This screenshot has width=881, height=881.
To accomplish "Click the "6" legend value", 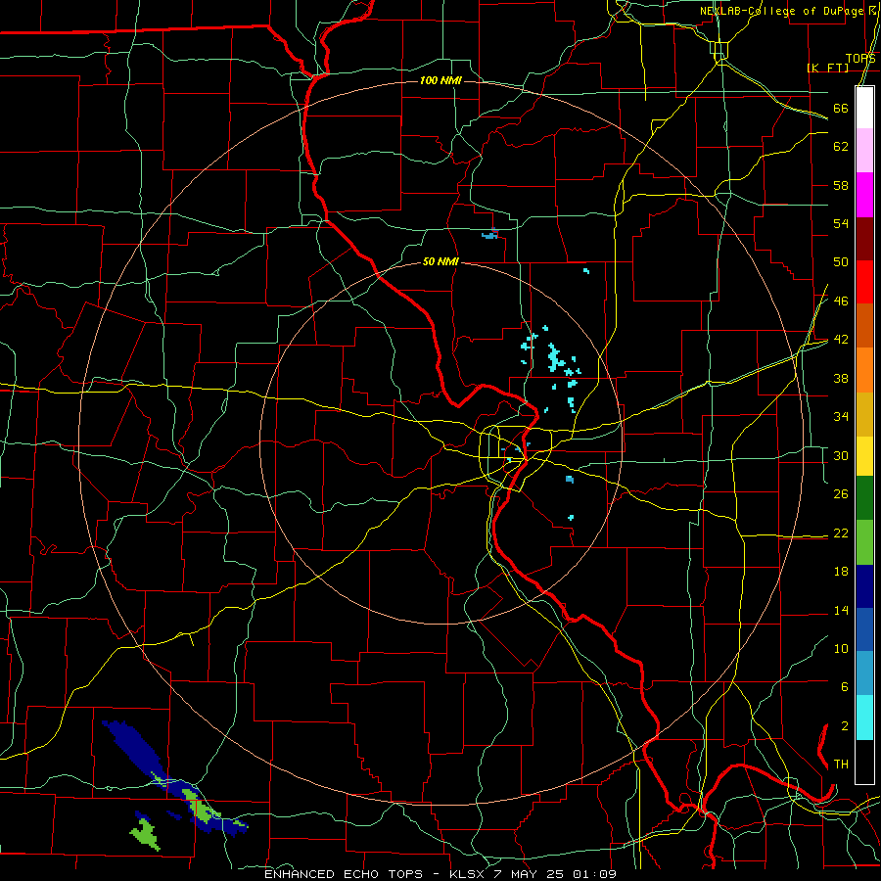I will click(x=844, y=687).
